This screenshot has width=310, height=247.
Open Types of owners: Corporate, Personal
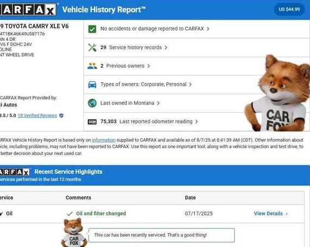coord(144,85)
